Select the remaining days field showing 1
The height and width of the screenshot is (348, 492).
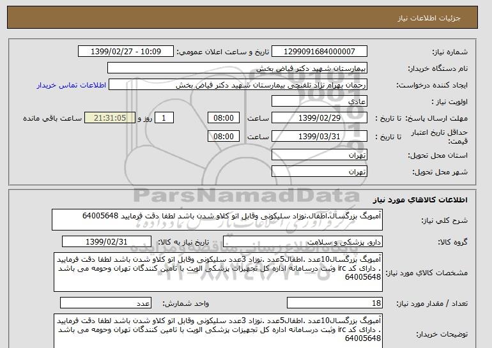click(164, 118)
